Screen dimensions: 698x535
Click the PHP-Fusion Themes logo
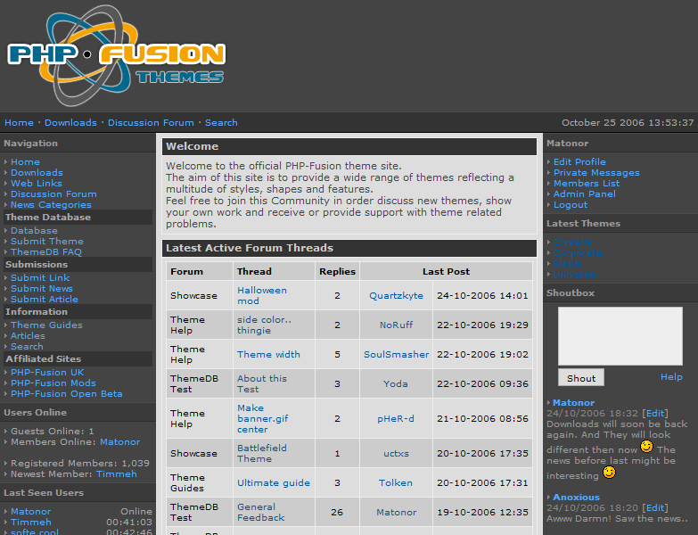(x=116, y=55)
